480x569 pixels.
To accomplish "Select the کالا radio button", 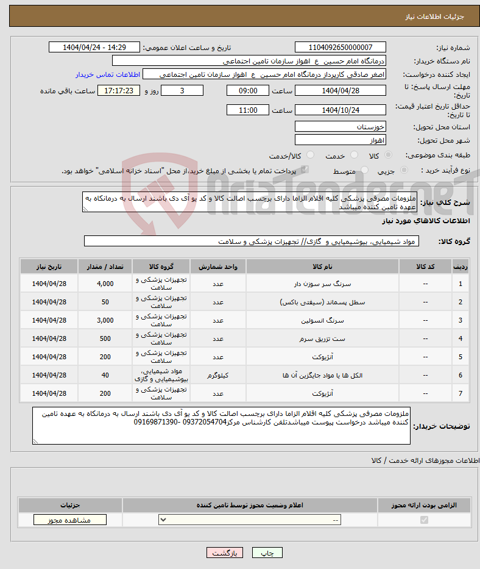I will click(388, 155).
